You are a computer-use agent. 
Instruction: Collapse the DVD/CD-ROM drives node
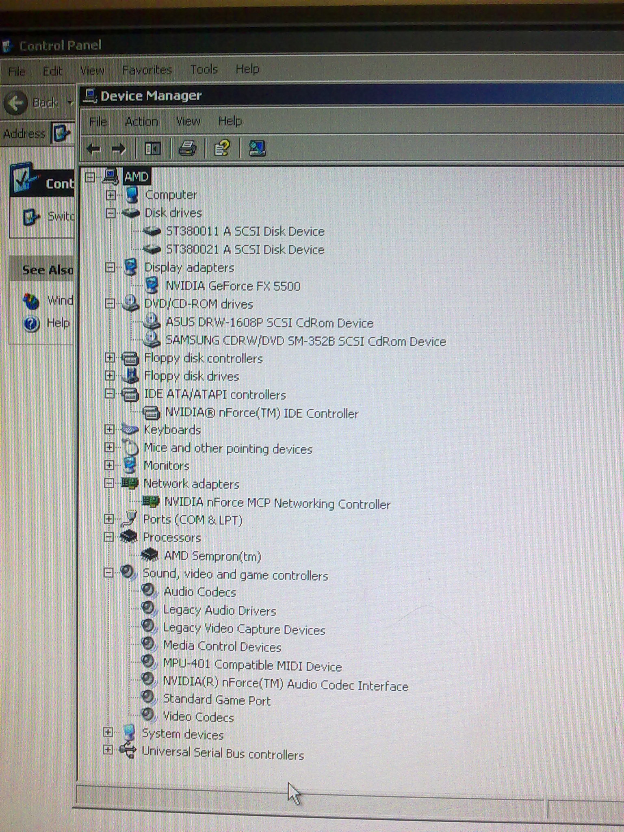pyautogui.click(x=110, y=303)
